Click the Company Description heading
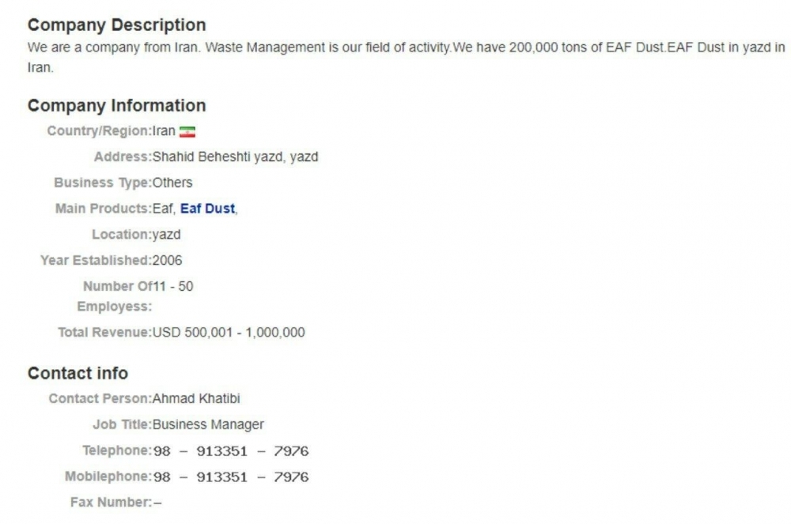 116,25
